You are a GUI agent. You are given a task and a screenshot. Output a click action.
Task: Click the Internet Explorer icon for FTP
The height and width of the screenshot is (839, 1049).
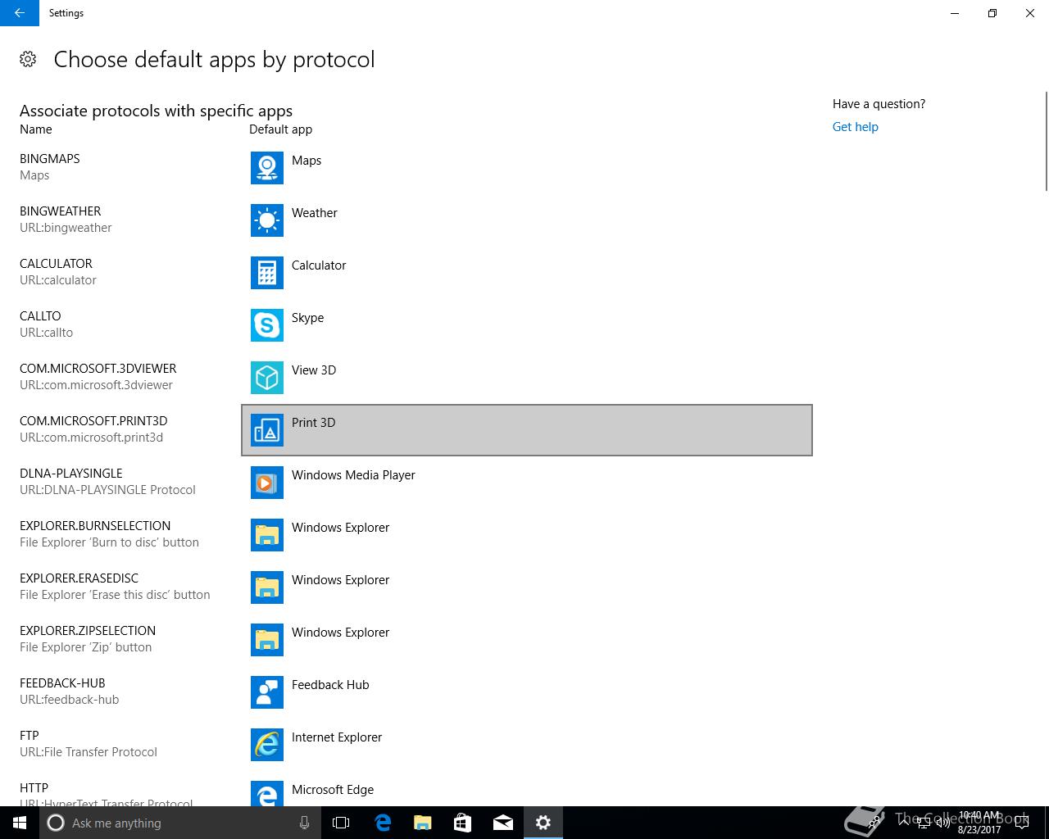267,745
